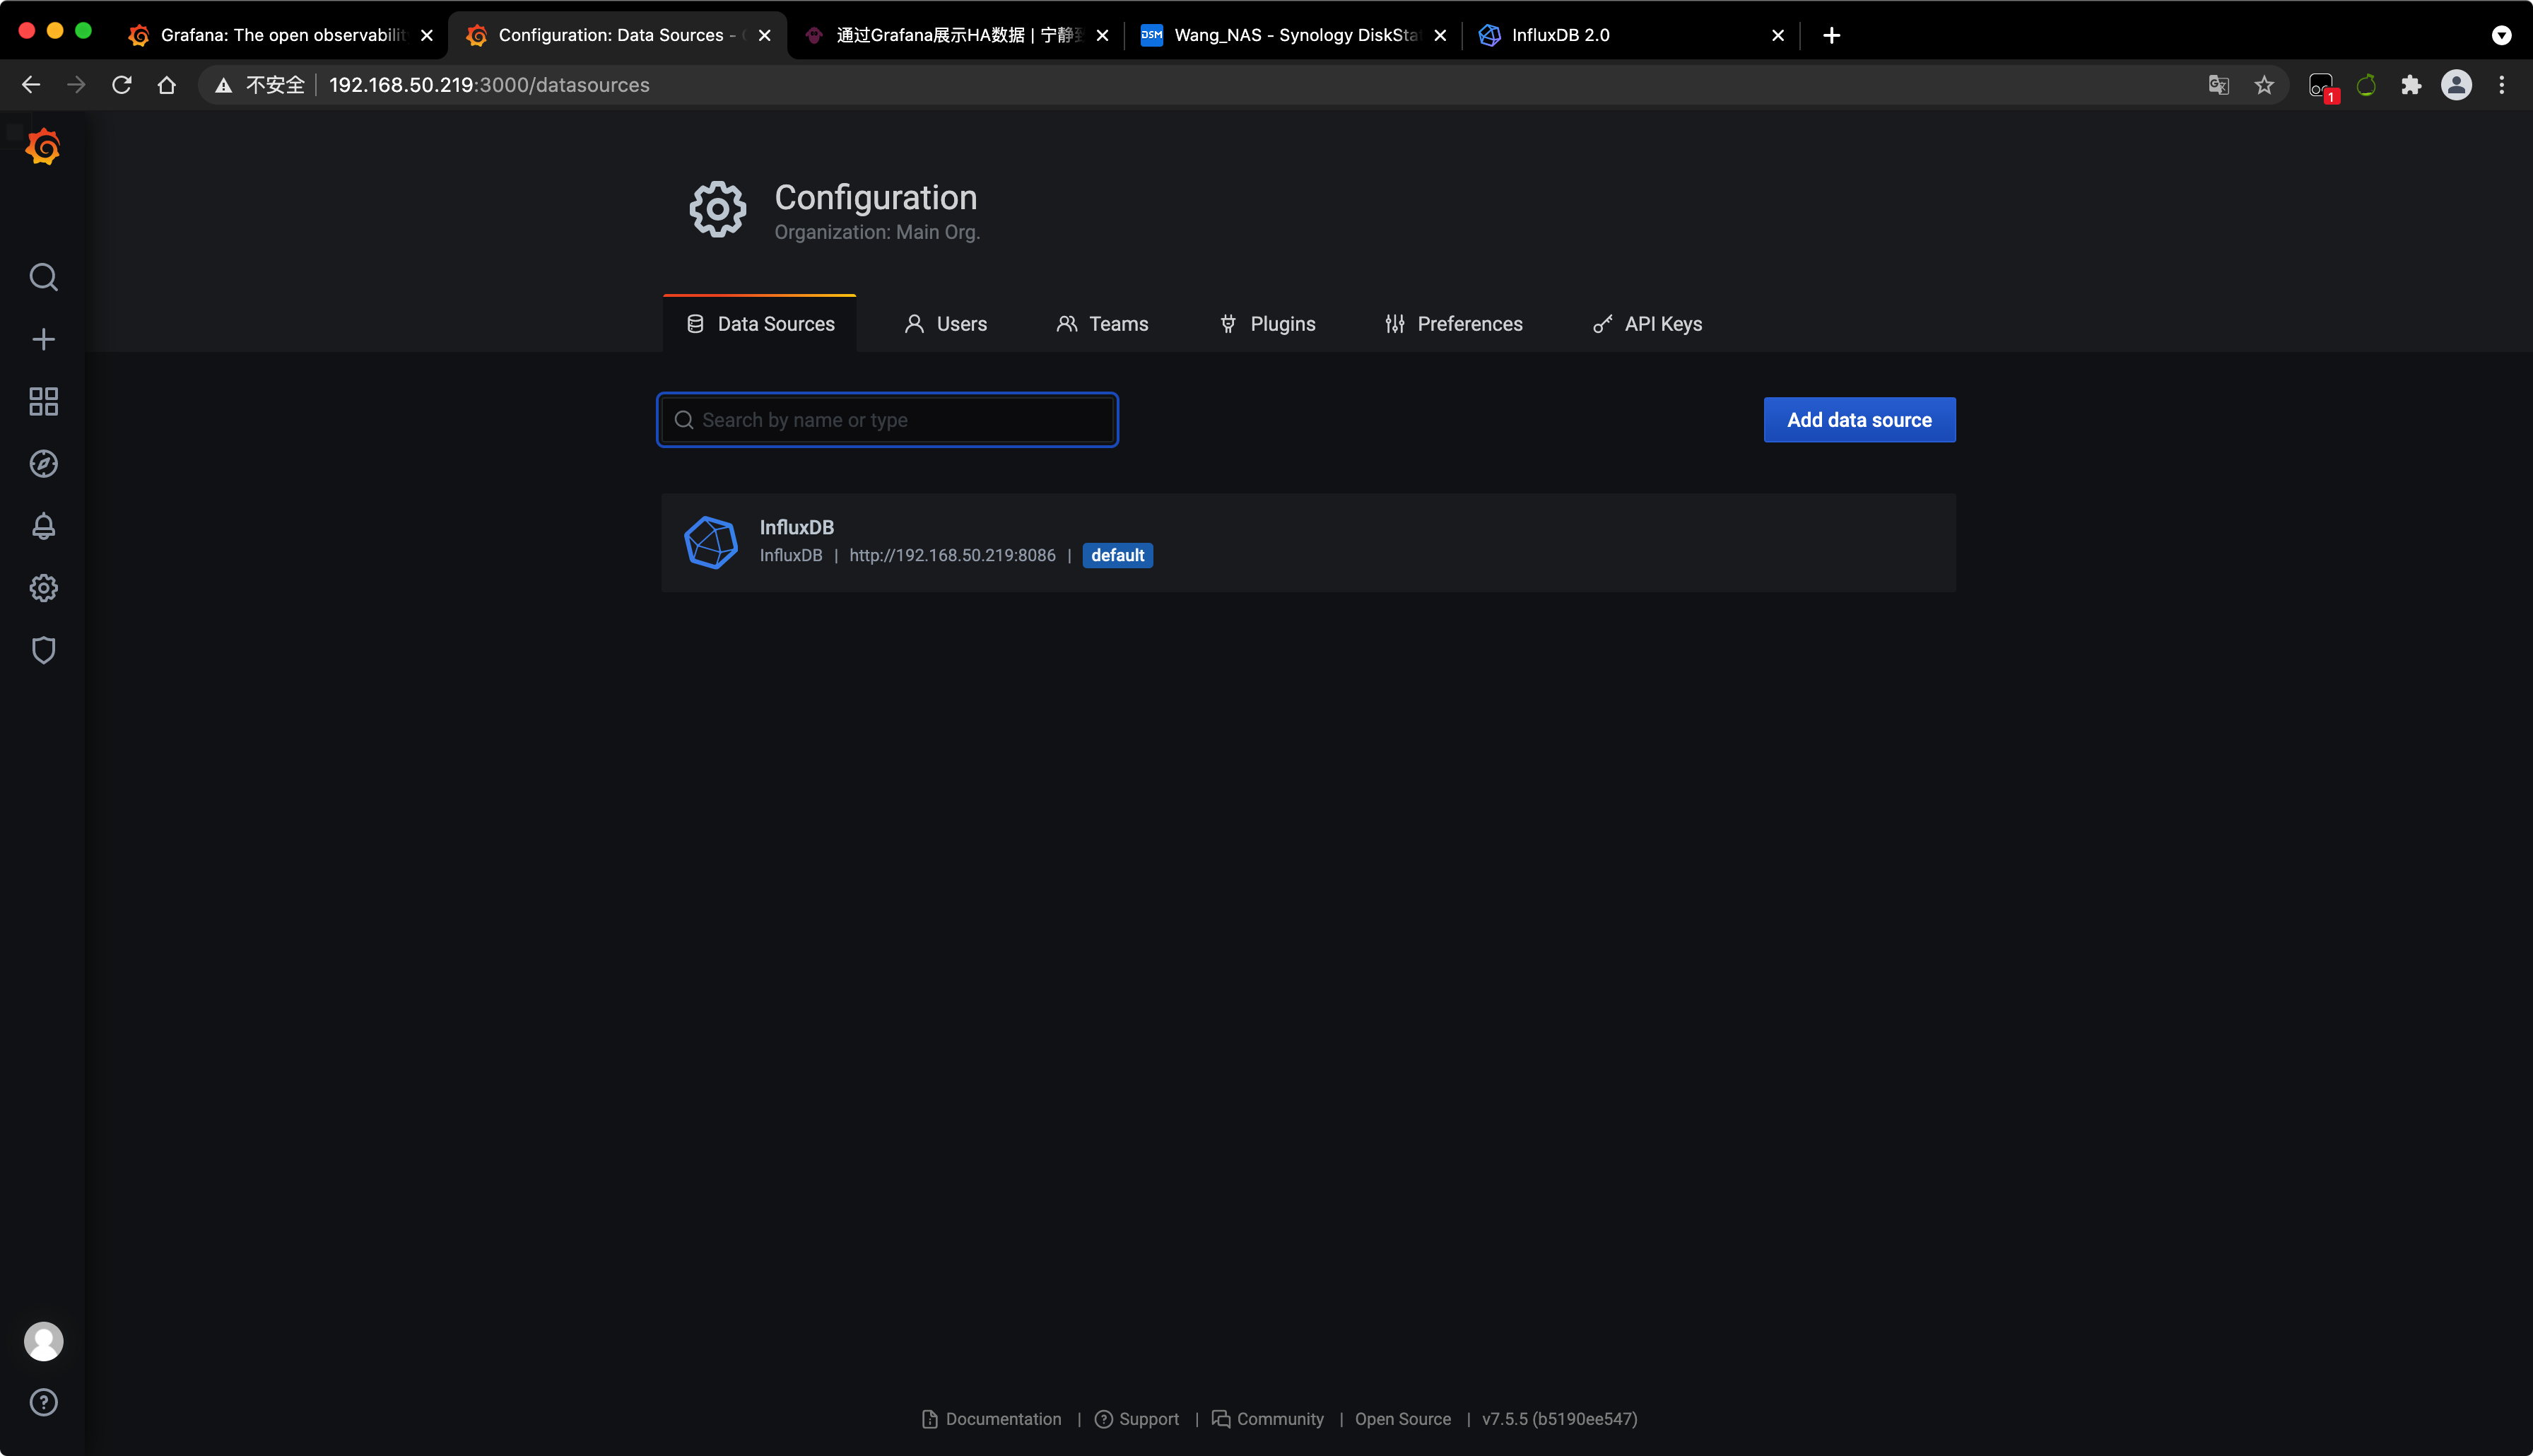
Task: Open a new browser tab
Action: click(x=1831, y=35)
